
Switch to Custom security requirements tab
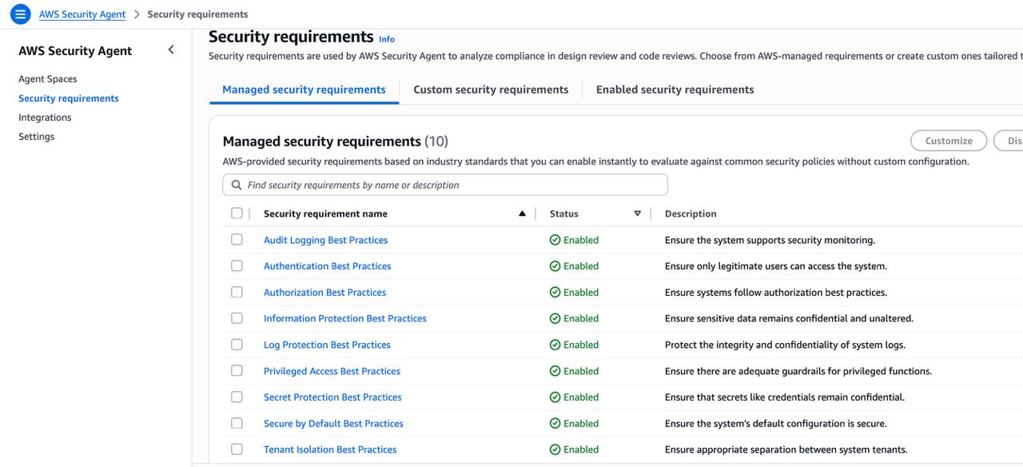point(491,90)
